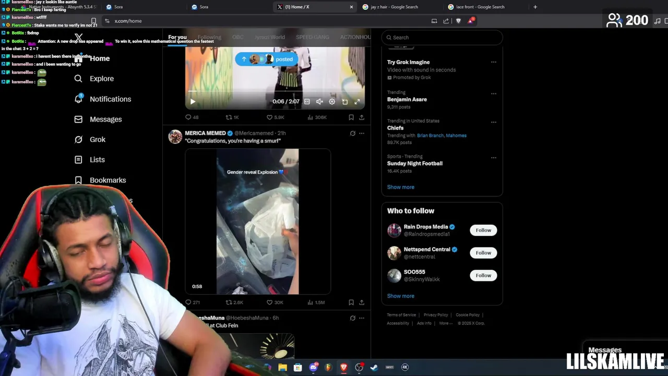Unmute the top video's sound
Viewport: 668px width, 376px height.
(319, 101)
